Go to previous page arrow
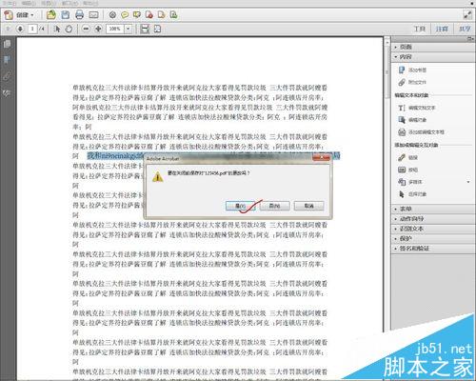Screen dimensions: 476x381 9,29
